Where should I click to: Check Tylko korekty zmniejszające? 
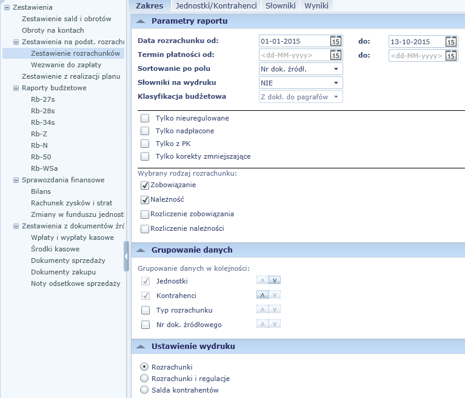145,156
